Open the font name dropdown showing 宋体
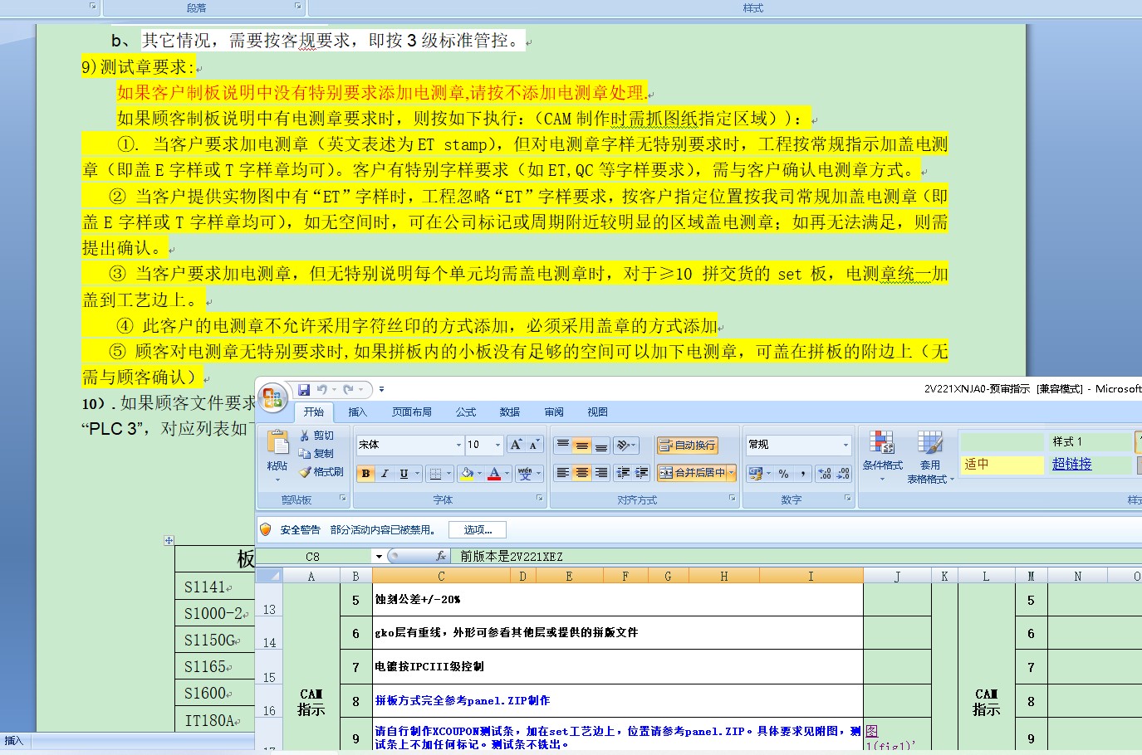 coord(458,445)
